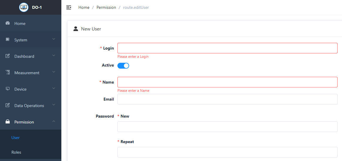This screenshot has width=342, height=161.
Task: Open the User menu item
Action: click(16, 138)
